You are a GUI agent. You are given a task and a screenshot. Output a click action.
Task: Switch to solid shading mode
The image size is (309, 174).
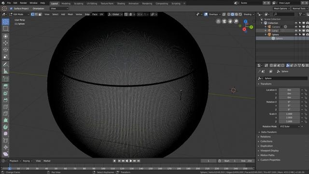coord(233,14)
